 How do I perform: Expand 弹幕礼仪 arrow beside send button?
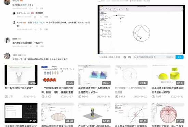click(x=170, y=57)
